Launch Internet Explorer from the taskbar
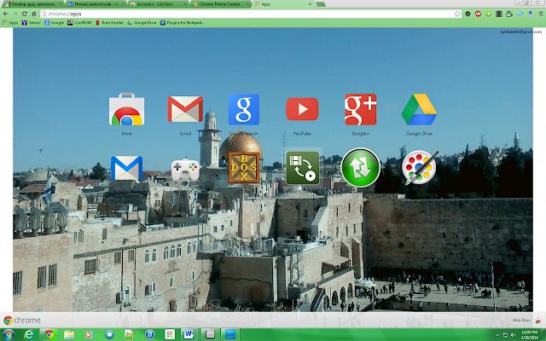 pyautogui.click(x=28, y=335)
